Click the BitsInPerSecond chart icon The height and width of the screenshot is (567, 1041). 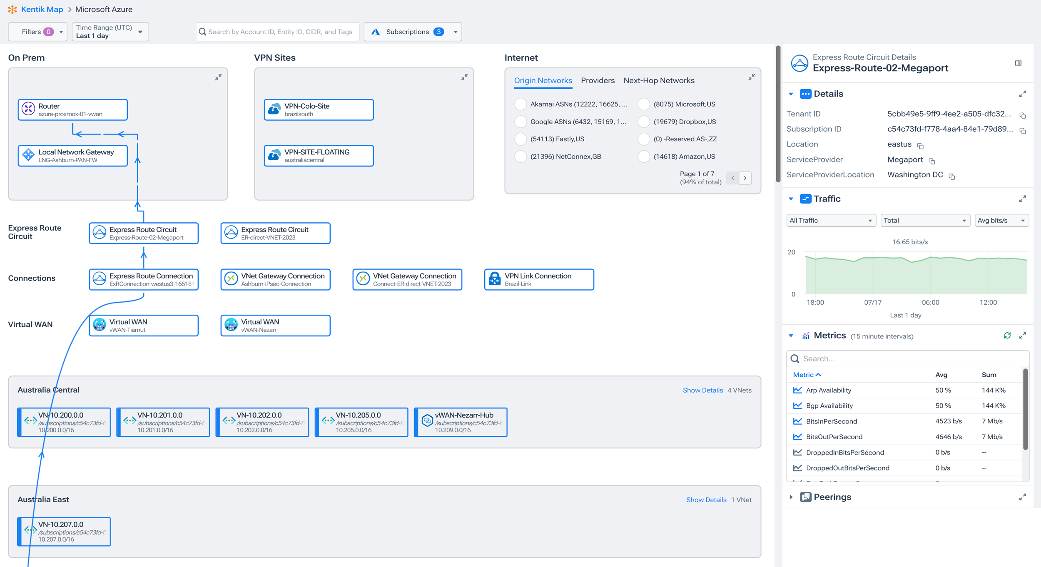point(797,421)
